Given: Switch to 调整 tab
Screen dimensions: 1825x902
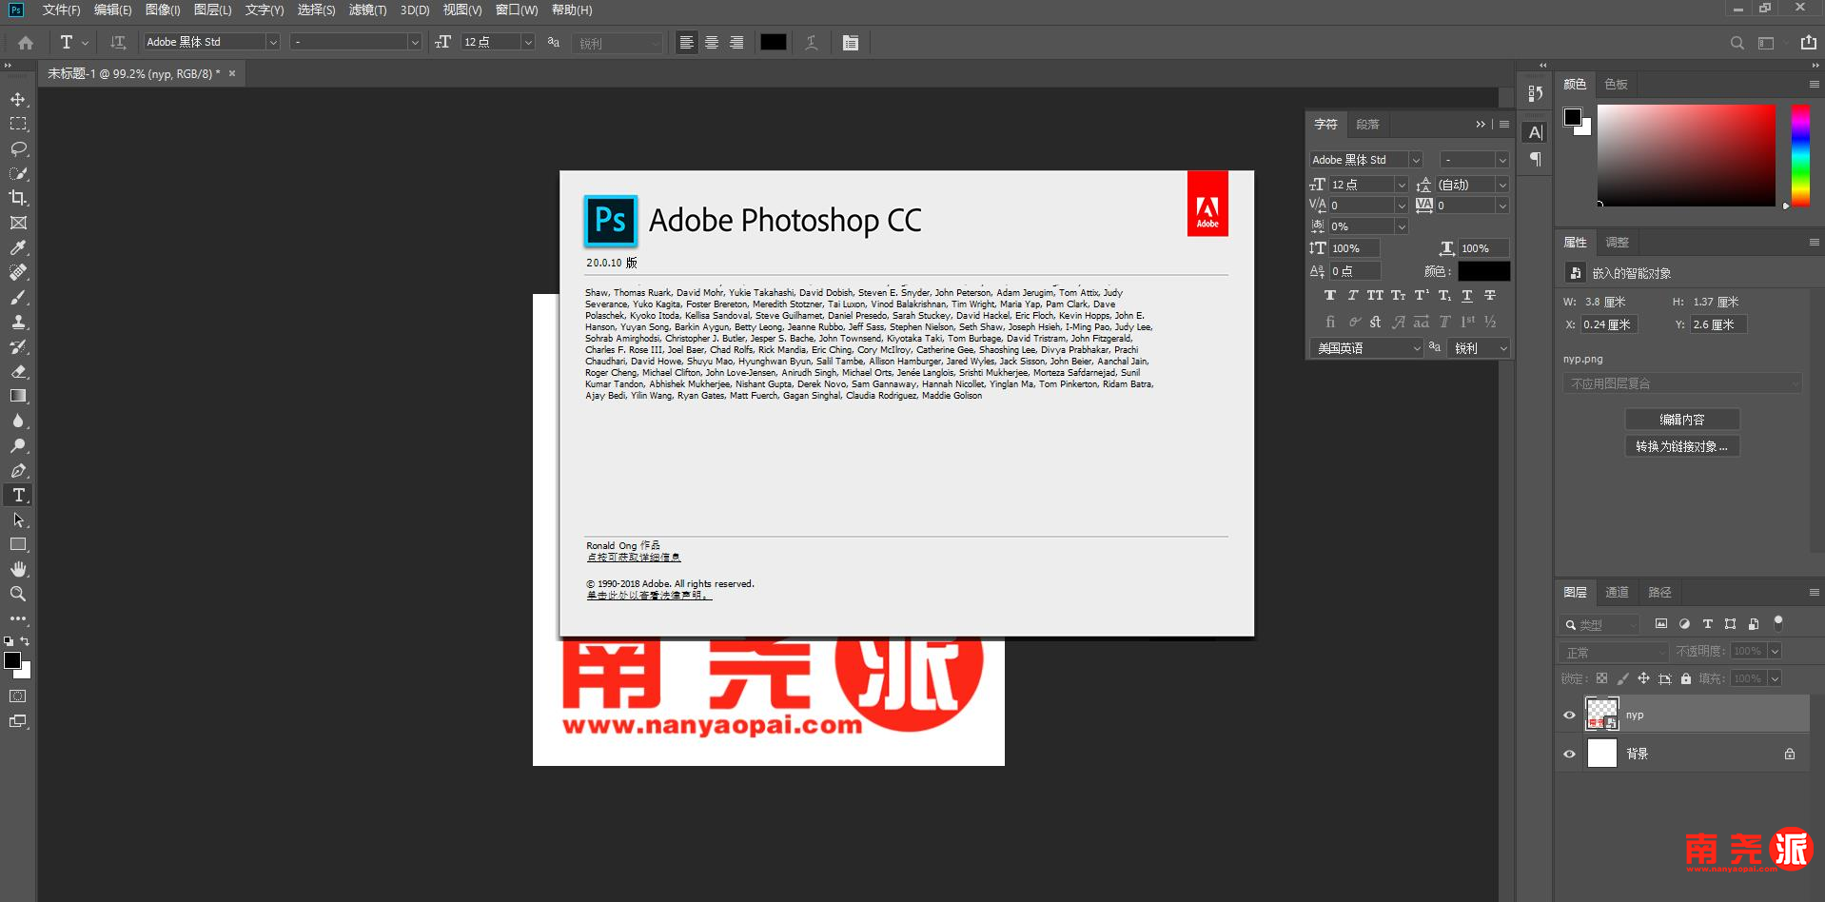Looking at the screenshot, I should coord(1617,243).
